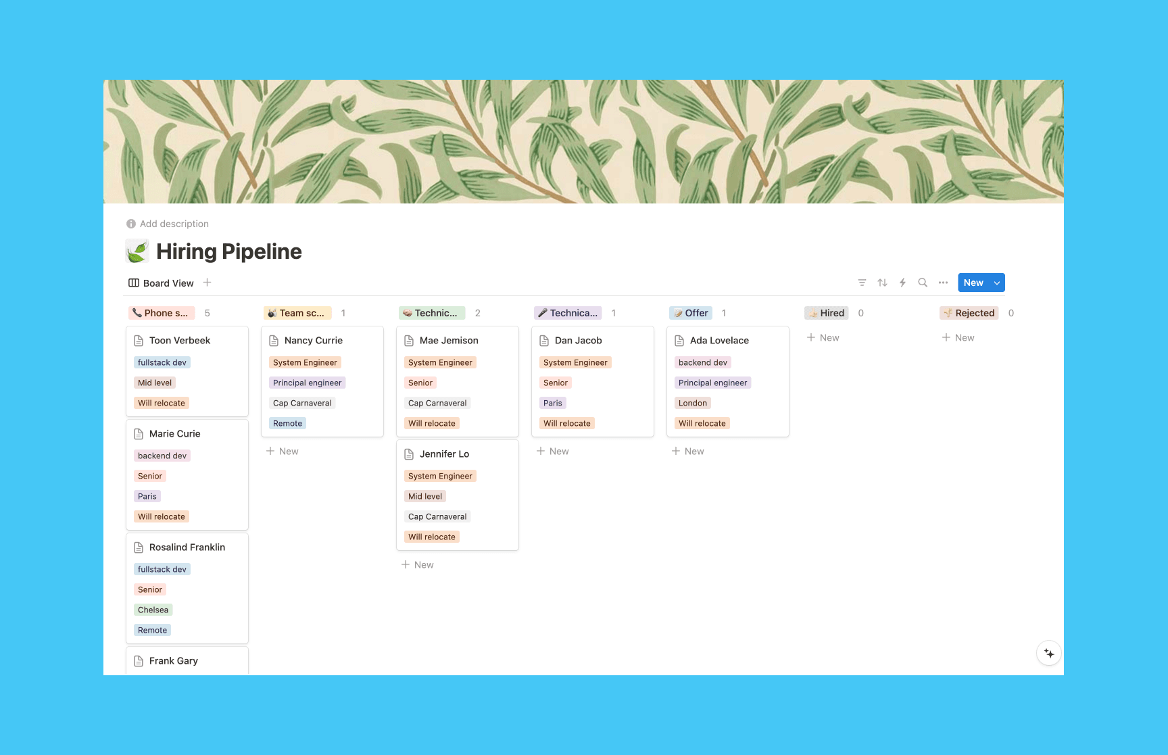Click fullstack dev tag on Rosalind Franklin card
Screen dimensions: 1168x755
coord(162,569)
